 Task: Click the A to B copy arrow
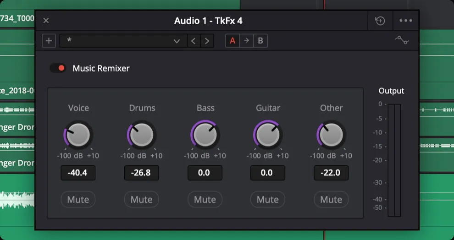[246, 40]
